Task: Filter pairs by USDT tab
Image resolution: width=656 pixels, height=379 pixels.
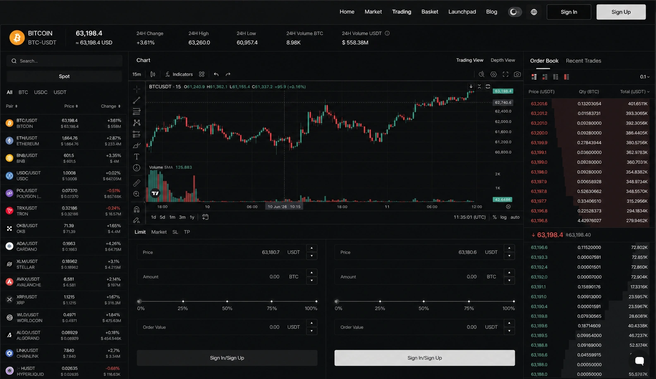Action: pos(60,92)
